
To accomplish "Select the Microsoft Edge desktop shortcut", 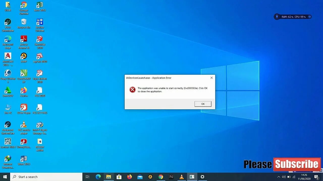I will pyautogui.click(x=8, y=42).
